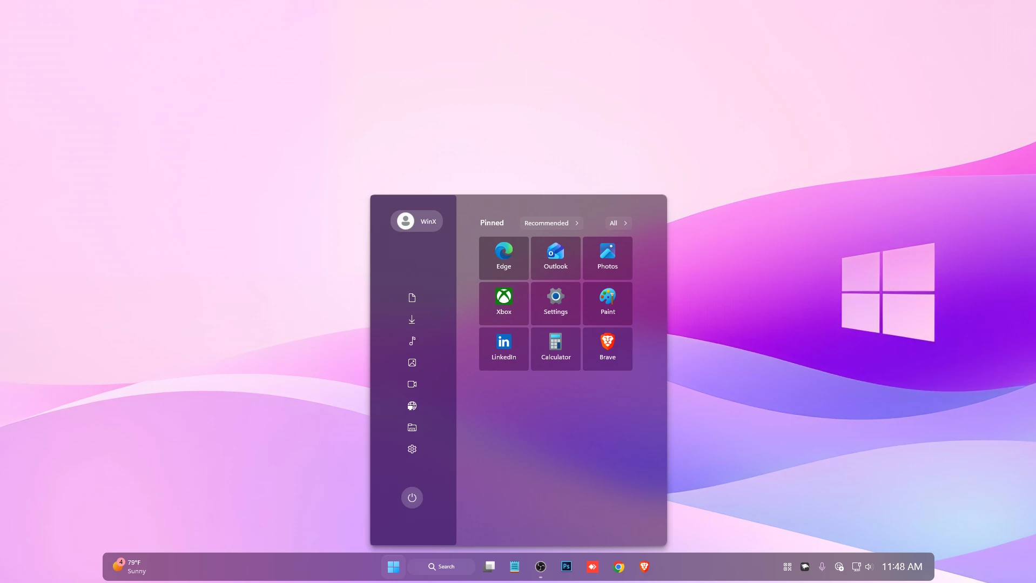Launch Calculator from pinned apps
Image resolution: width=1036 pixels, height=583 pixels.
coord(555,349)
